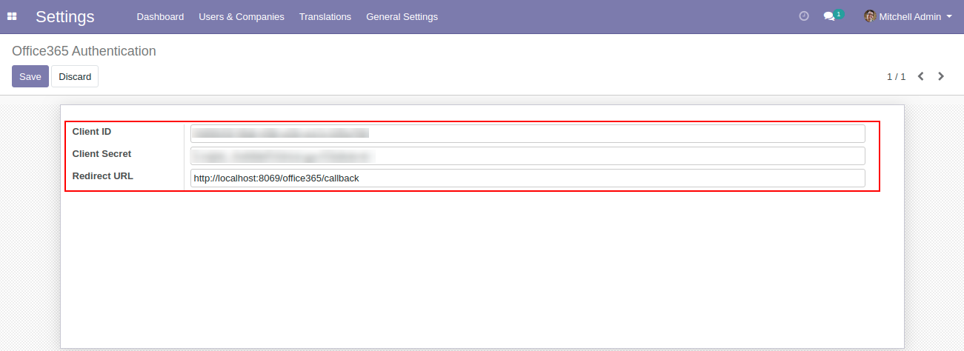Click the Settings app title
Screen dimensions: 964x351
pyautogui.click(x=65, y=16)
